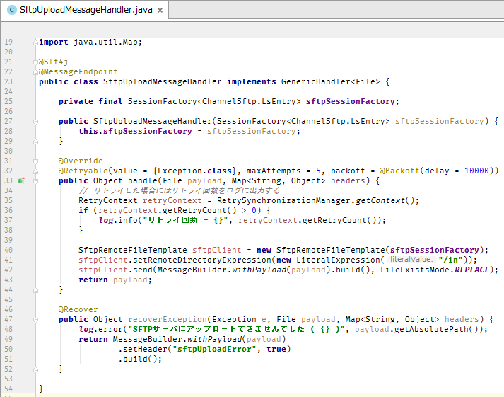The height and width of the screenshot is (397, 504).
Task: Click line number 40 in the gutter
Action: tap(8, 250)
